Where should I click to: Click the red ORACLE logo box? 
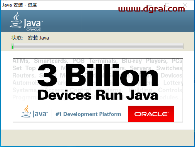(151, 114)
